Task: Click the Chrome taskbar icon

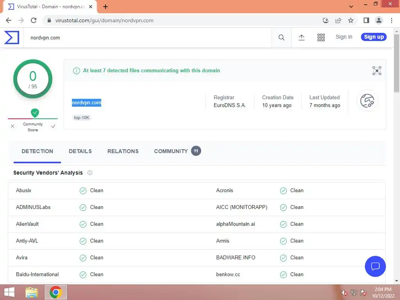Action: point(56,292)
